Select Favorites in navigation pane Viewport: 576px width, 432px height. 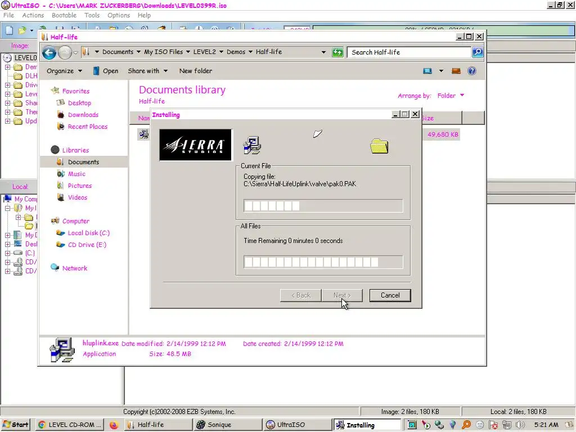[76, 91]
